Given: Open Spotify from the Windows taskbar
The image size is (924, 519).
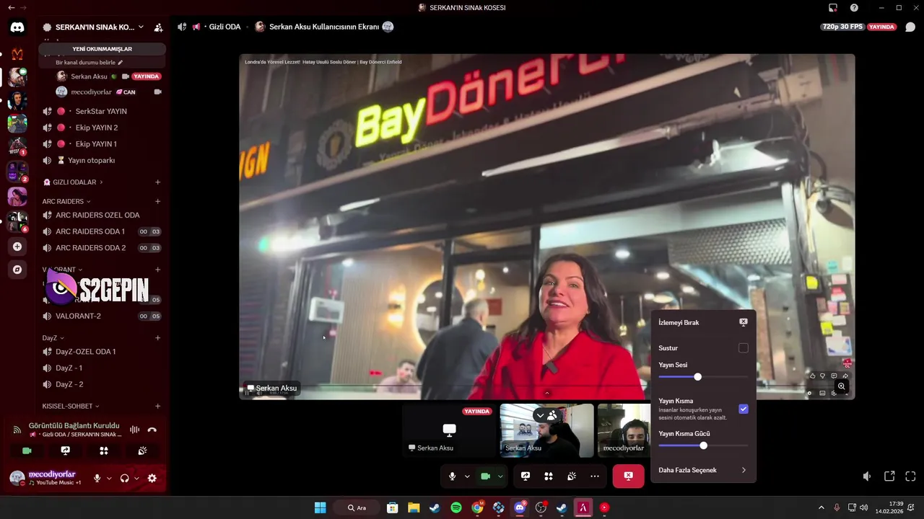Looking at the screenshot, I should click(x=456, y=507).
